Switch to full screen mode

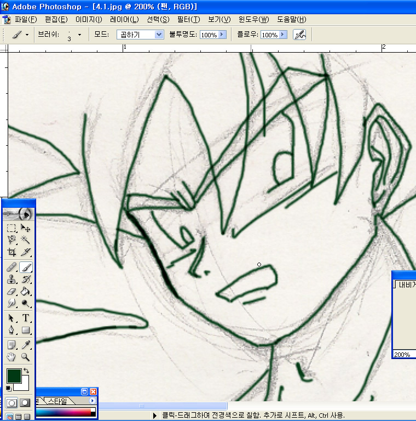pos(27,417)
